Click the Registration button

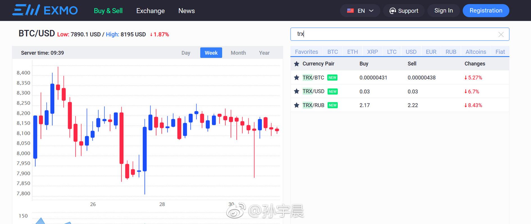tap(486, 11)
